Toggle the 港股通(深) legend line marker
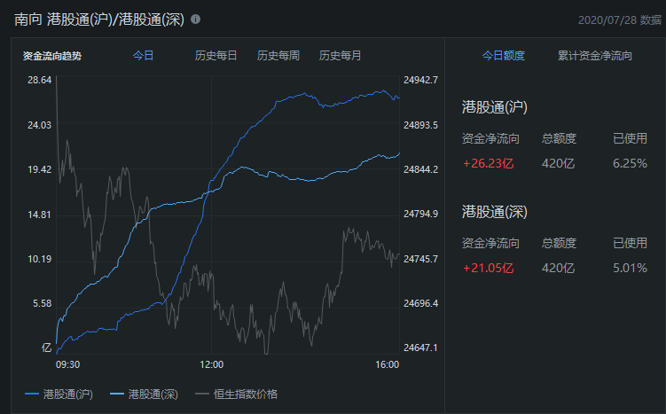 pyautogui.click(x=117, y=394)
